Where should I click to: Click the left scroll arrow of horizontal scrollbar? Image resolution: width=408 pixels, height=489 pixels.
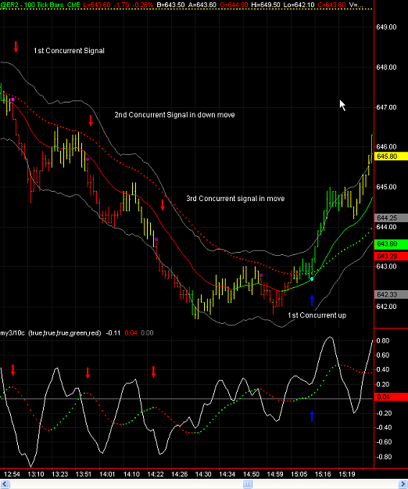click(x=5, y=484)
